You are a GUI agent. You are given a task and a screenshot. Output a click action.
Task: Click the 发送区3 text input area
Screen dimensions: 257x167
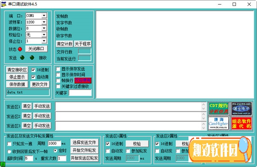point(128,126)
